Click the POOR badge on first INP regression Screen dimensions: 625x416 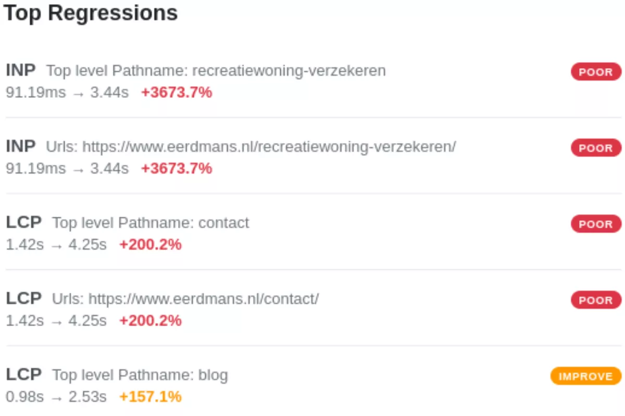595,72
